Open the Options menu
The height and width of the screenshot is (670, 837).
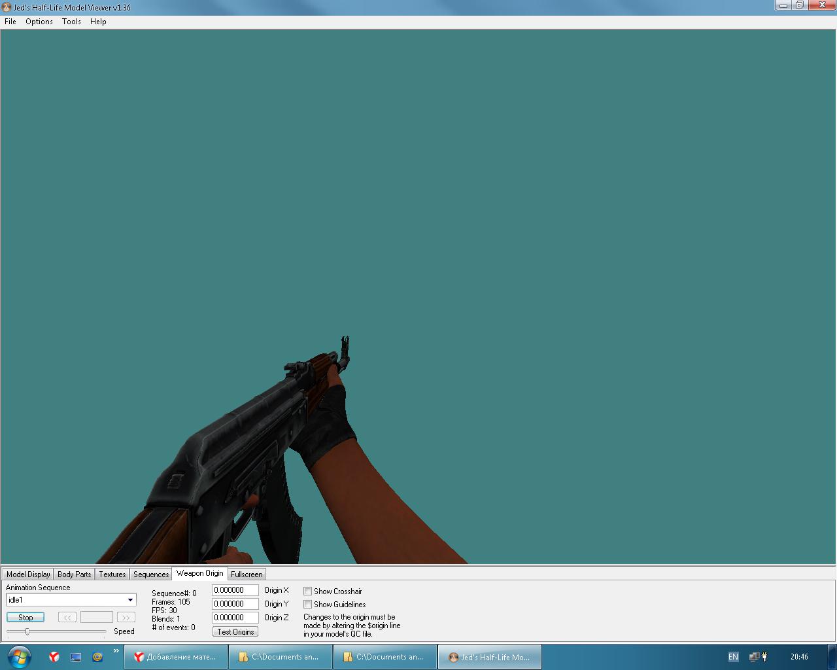click(x=39, y=22)
